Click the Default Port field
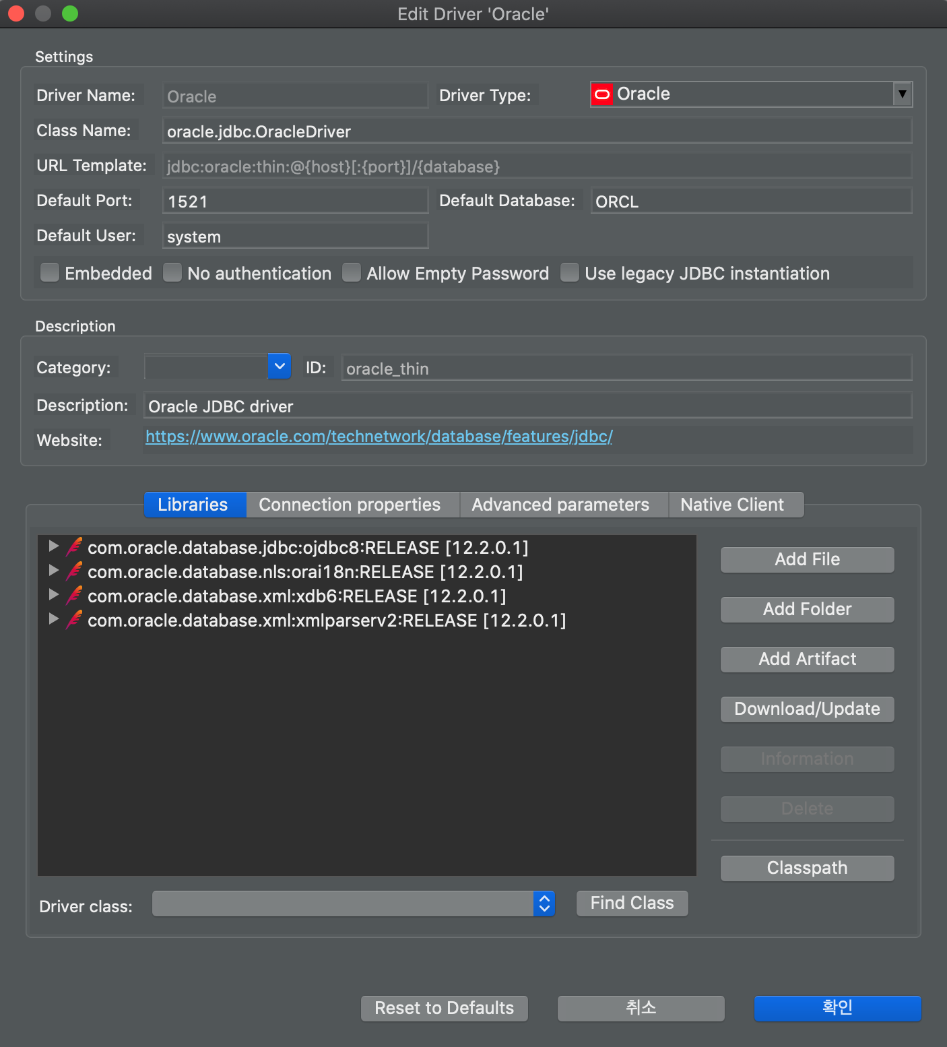The image size is (947, 1047). [295, 201]
